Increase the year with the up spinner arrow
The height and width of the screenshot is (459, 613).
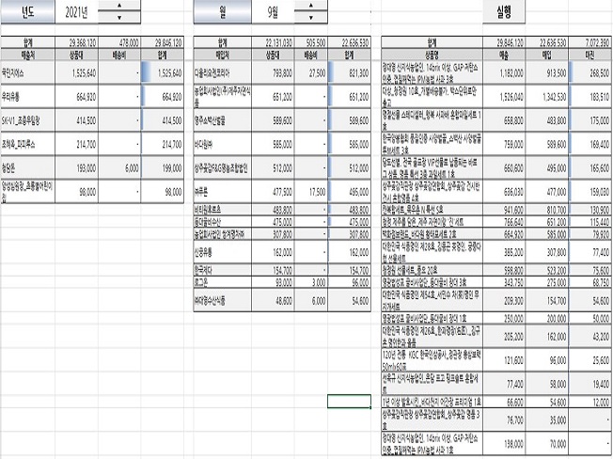pos(118,6)
